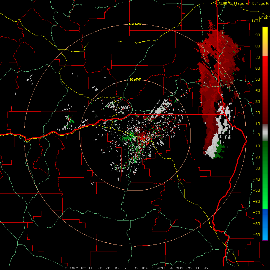Select the 50 value on velocity scale
270x270 pixels.
point(258,79)
